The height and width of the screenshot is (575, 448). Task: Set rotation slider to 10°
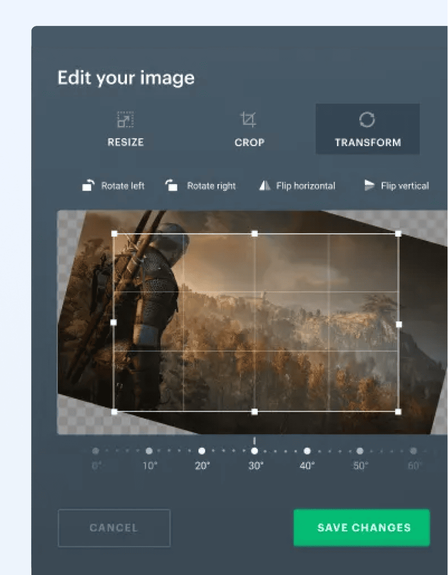(x=149, y=451)
